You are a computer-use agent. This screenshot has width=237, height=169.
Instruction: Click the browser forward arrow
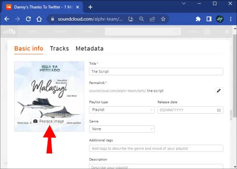coord(18,19)
